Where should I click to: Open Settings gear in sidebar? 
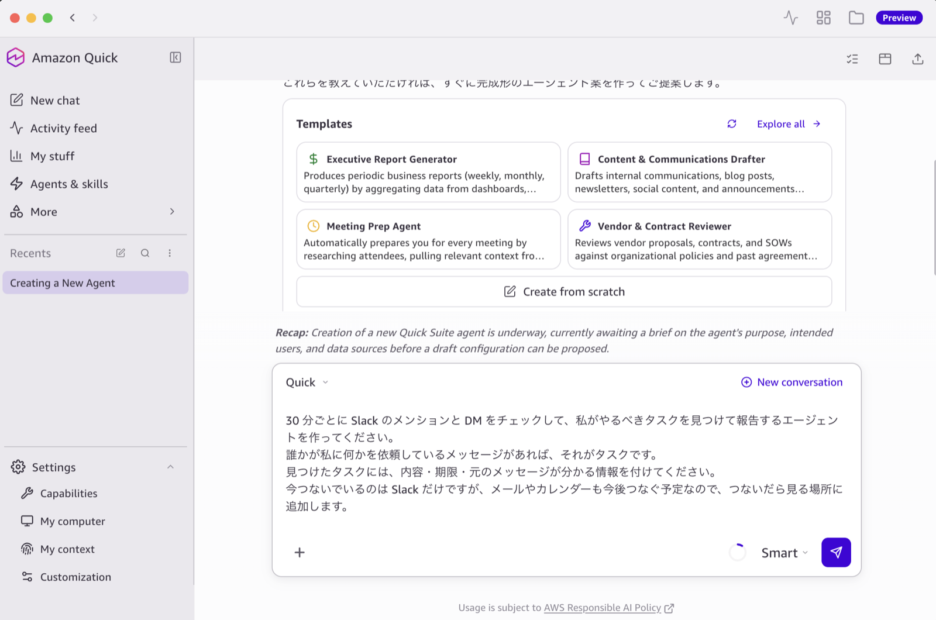tap(18, 467)
